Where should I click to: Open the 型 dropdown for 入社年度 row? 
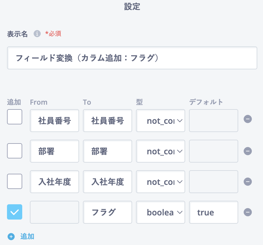pos(161,182)
